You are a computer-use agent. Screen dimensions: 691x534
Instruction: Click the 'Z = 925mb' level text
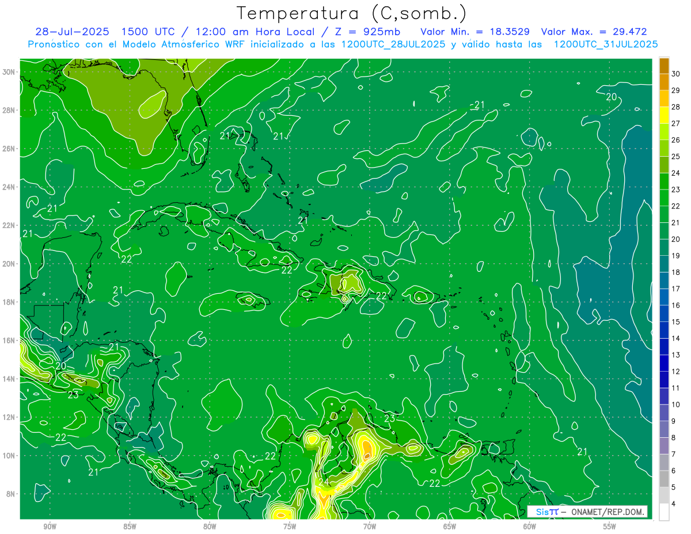(364, 32)
